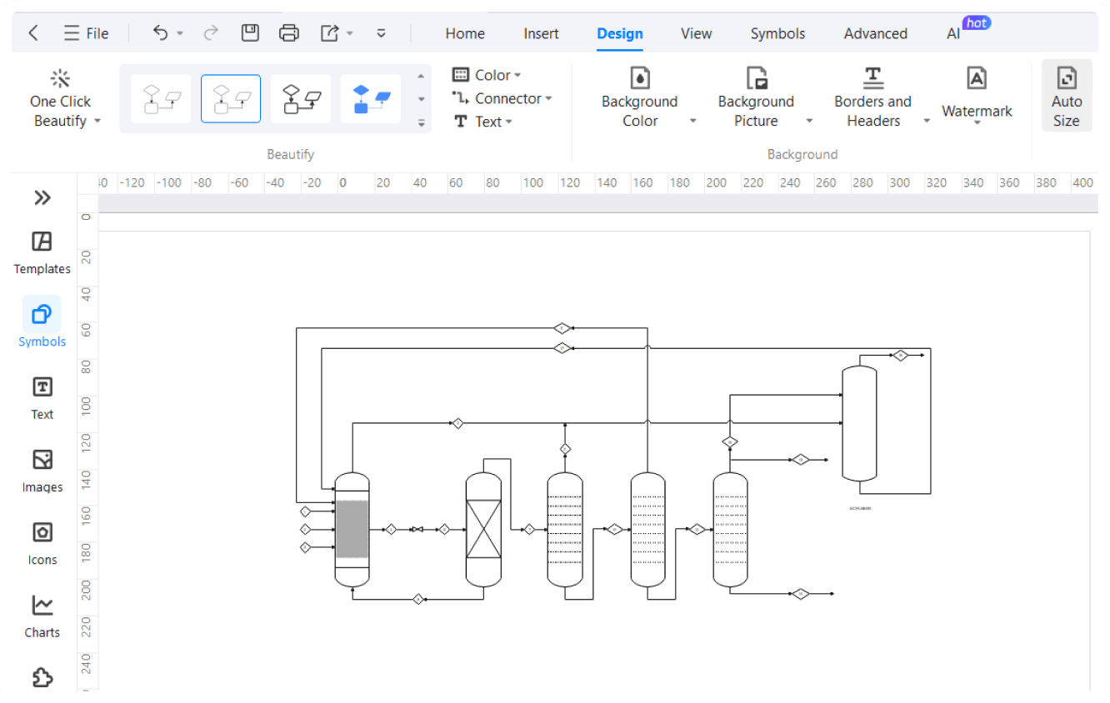Image resolution: width=1110 pixels, height=703 pixels.
Task: Open the Watermark options
Action: [977, 96]
